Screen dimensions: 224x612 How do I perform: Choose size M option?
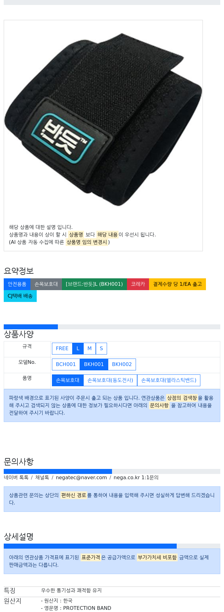pyautogui.click(x=90, y=349)
